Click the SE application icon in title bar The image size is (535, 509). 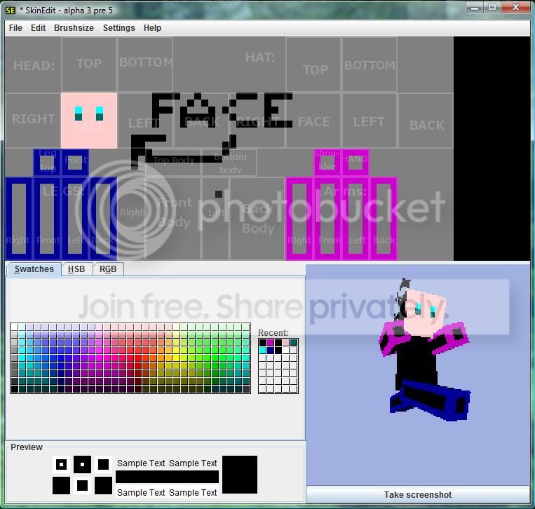(11, 10)
